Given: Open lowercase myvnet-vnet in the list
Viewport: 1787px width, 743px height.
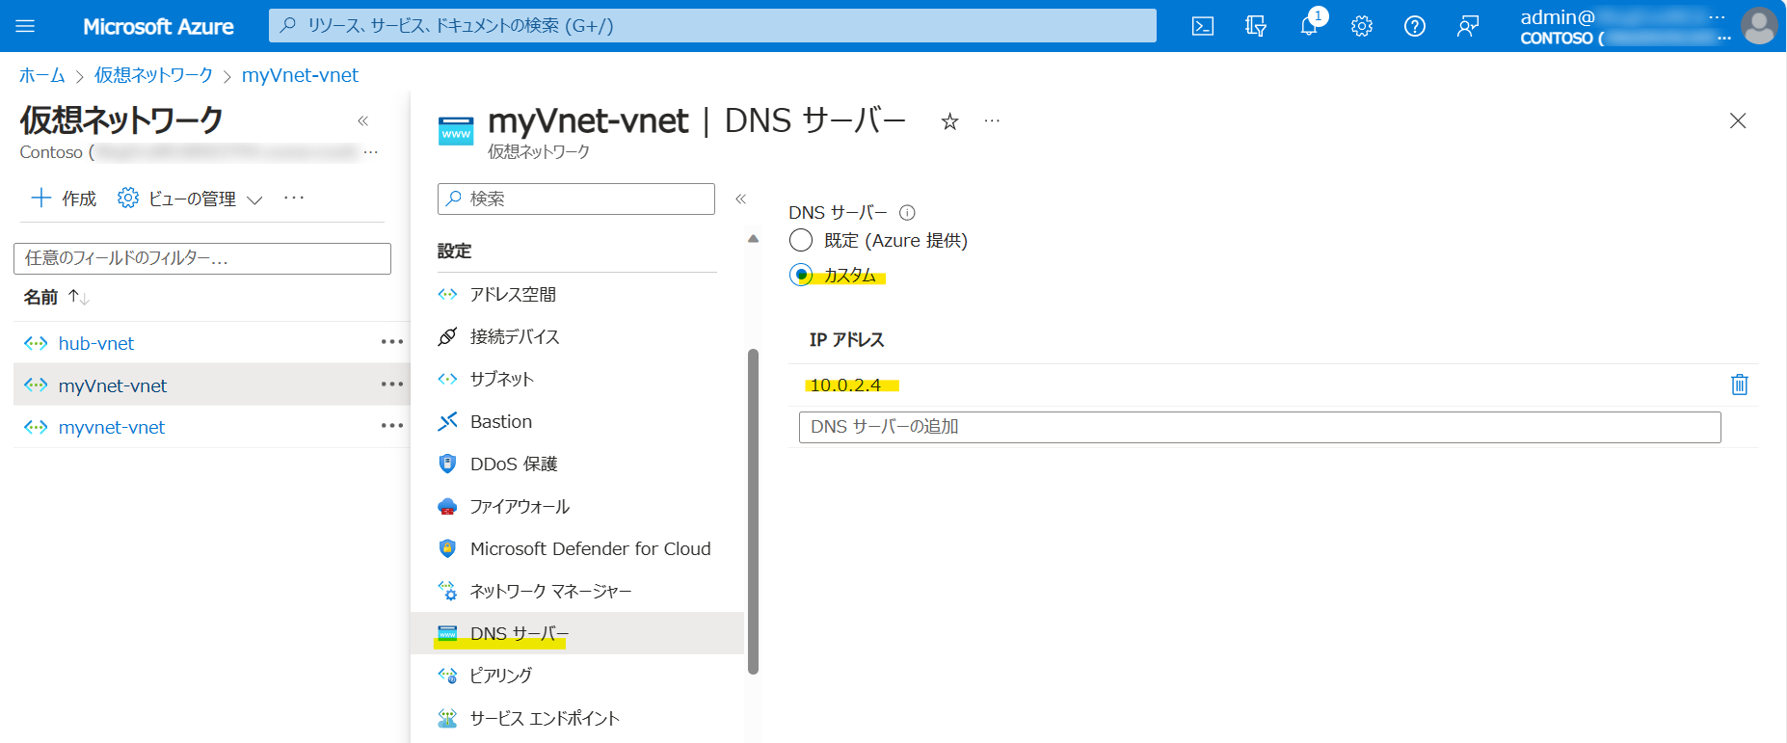Looking at the screenshot, I should pos(112,427).
